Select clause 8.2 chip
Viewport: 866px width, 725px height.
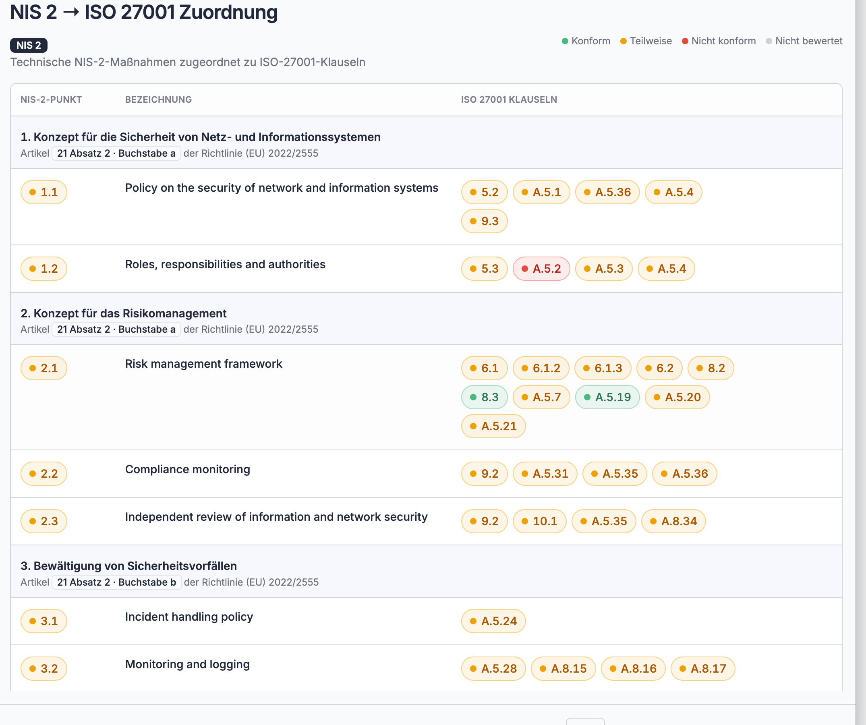click(711, 368)
